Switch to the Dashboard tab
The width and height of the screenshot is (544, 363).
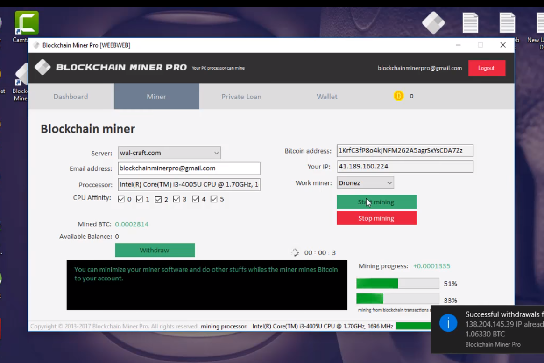click(71, 97)
